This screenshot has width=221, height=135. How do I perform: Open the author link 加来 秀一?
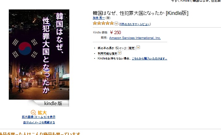coord(99,18)
